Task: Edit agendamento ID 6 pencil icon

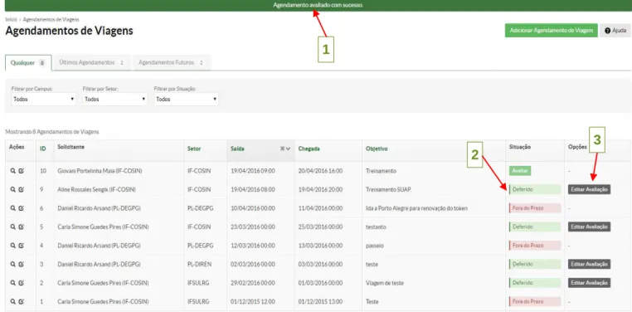Action: click(22, 208)
